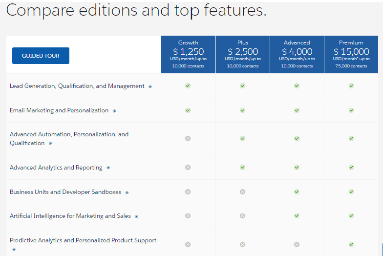Click Growth X mark for Business Units row
Screen dimensions: 383x256
pyautogui.click(x=188, y=192)
